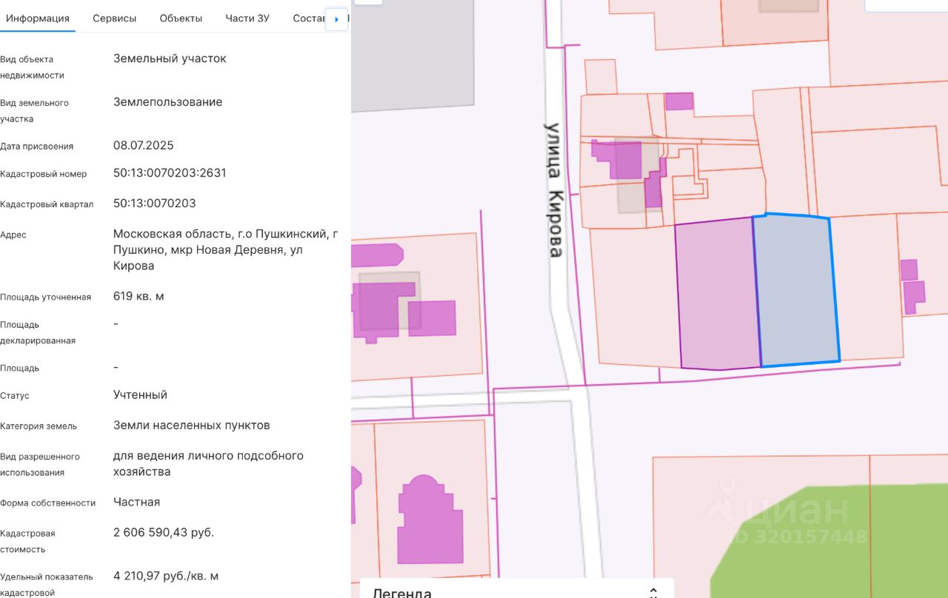Select the small purple building at the map's top
The width and height of the screenshot is (948, 598).
678,101
